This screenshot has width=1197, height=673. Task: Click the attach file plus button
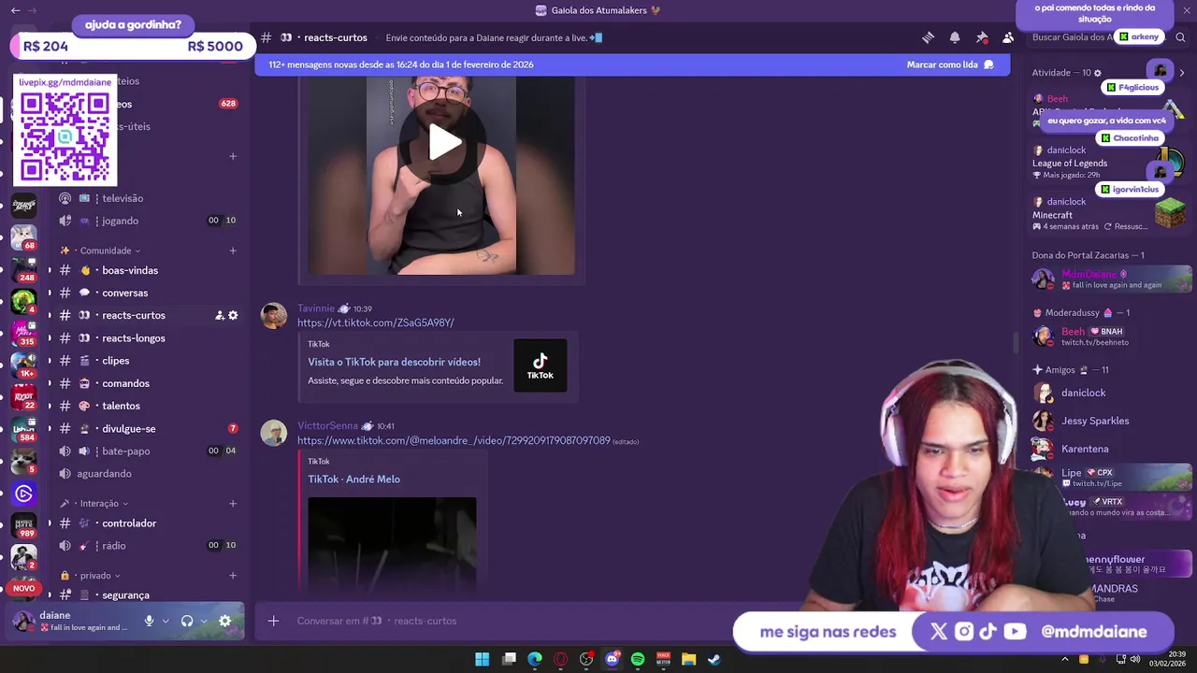tap(273, 621)
